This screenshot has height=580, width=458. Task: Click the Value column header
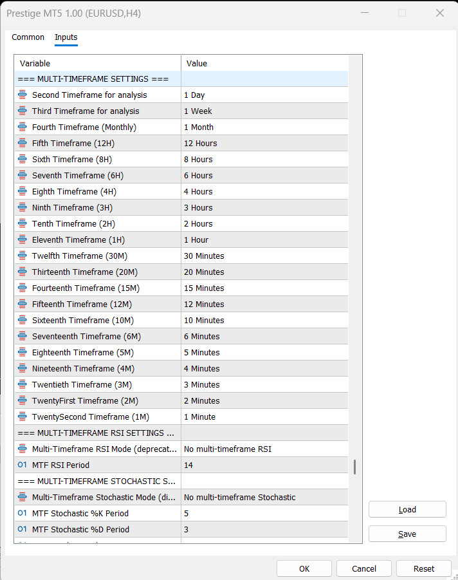(x=264, y=63)
